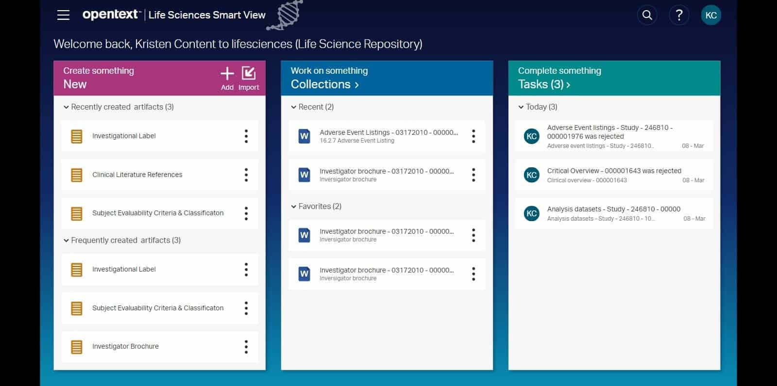This screenshot has height=386, width=777.
Task: Click the Add plus icon
Action: point(227,74)
